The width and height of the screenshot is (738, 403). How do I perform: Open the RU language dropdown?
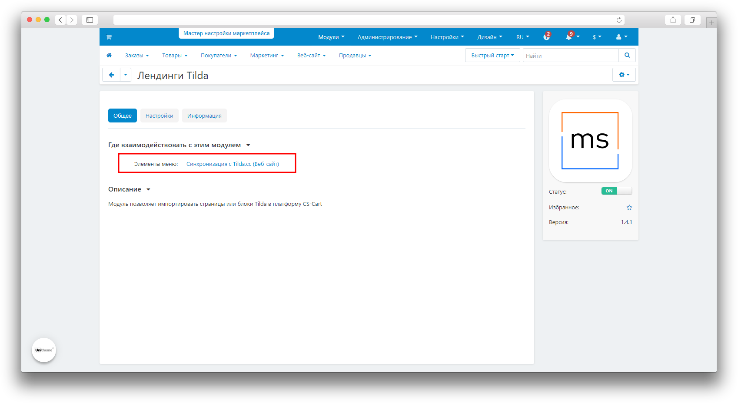point(523,37)
